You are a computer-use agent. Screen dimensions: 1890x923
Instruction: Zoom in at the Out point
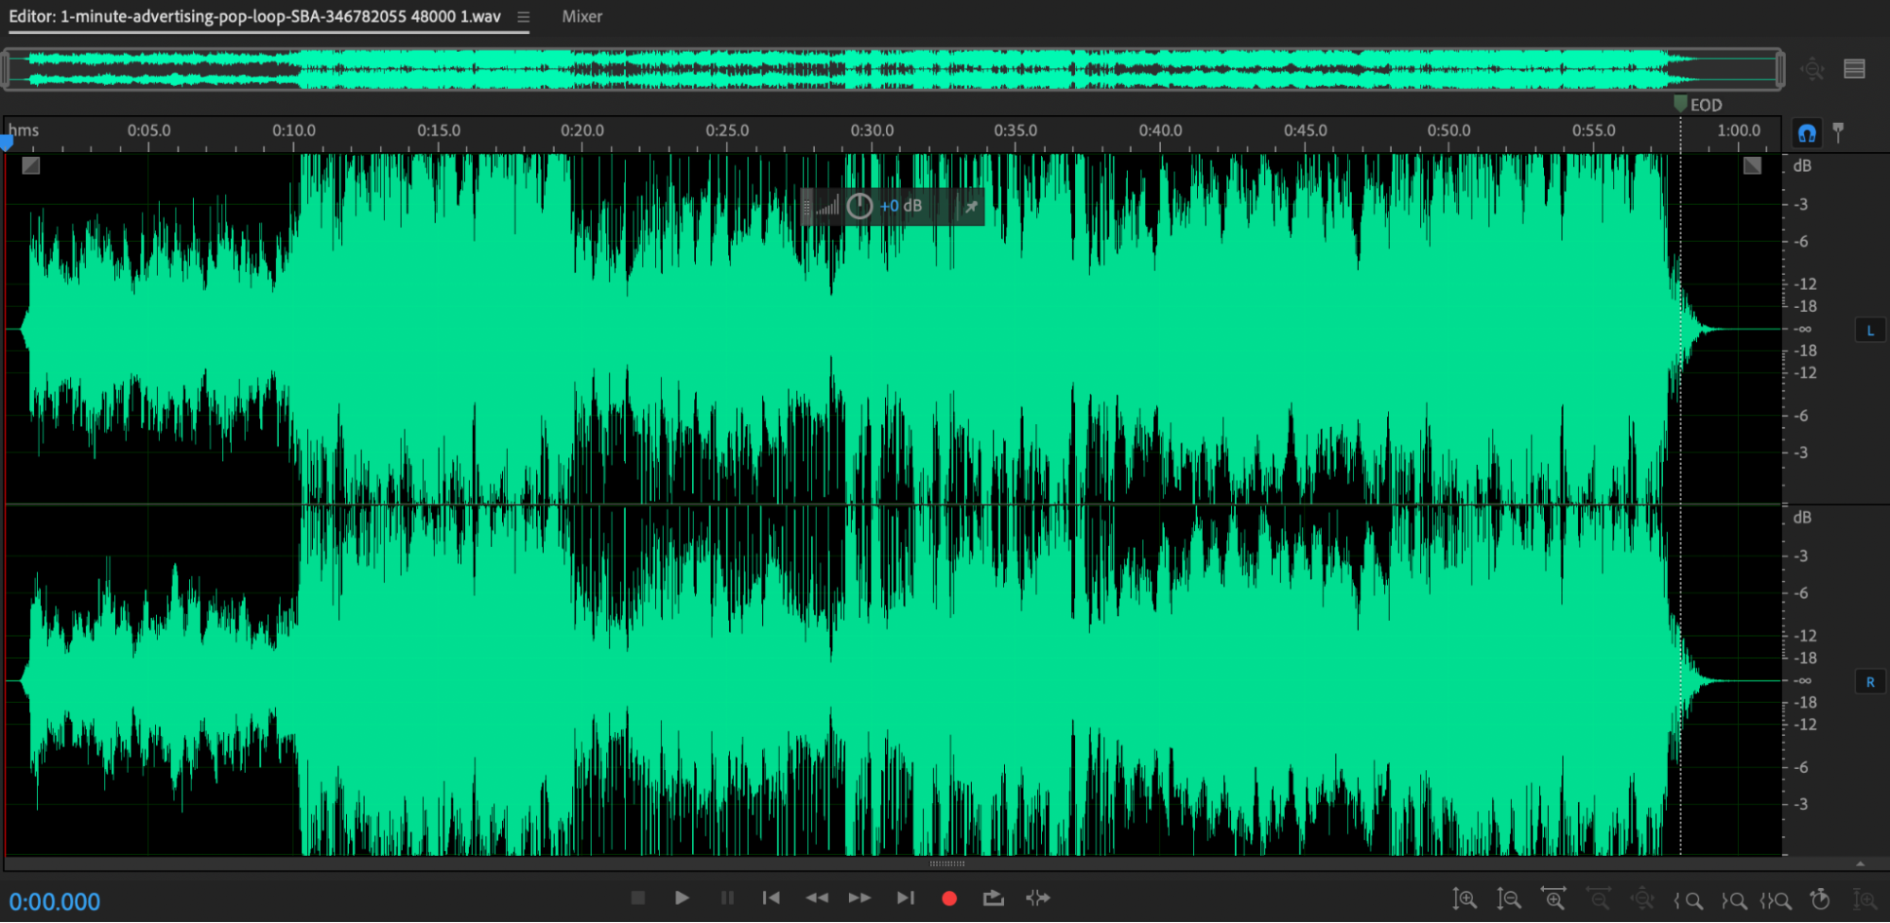pos(1733,900)
